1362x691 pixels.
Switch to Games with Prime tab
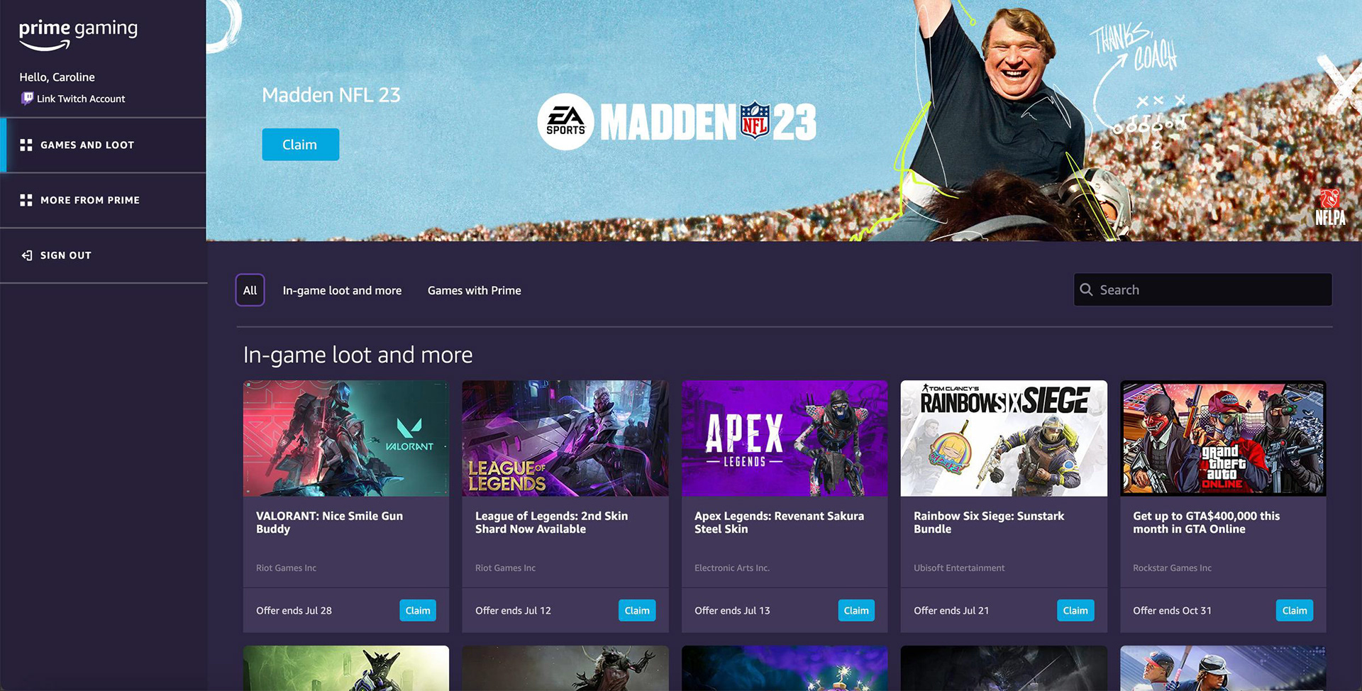474,290
